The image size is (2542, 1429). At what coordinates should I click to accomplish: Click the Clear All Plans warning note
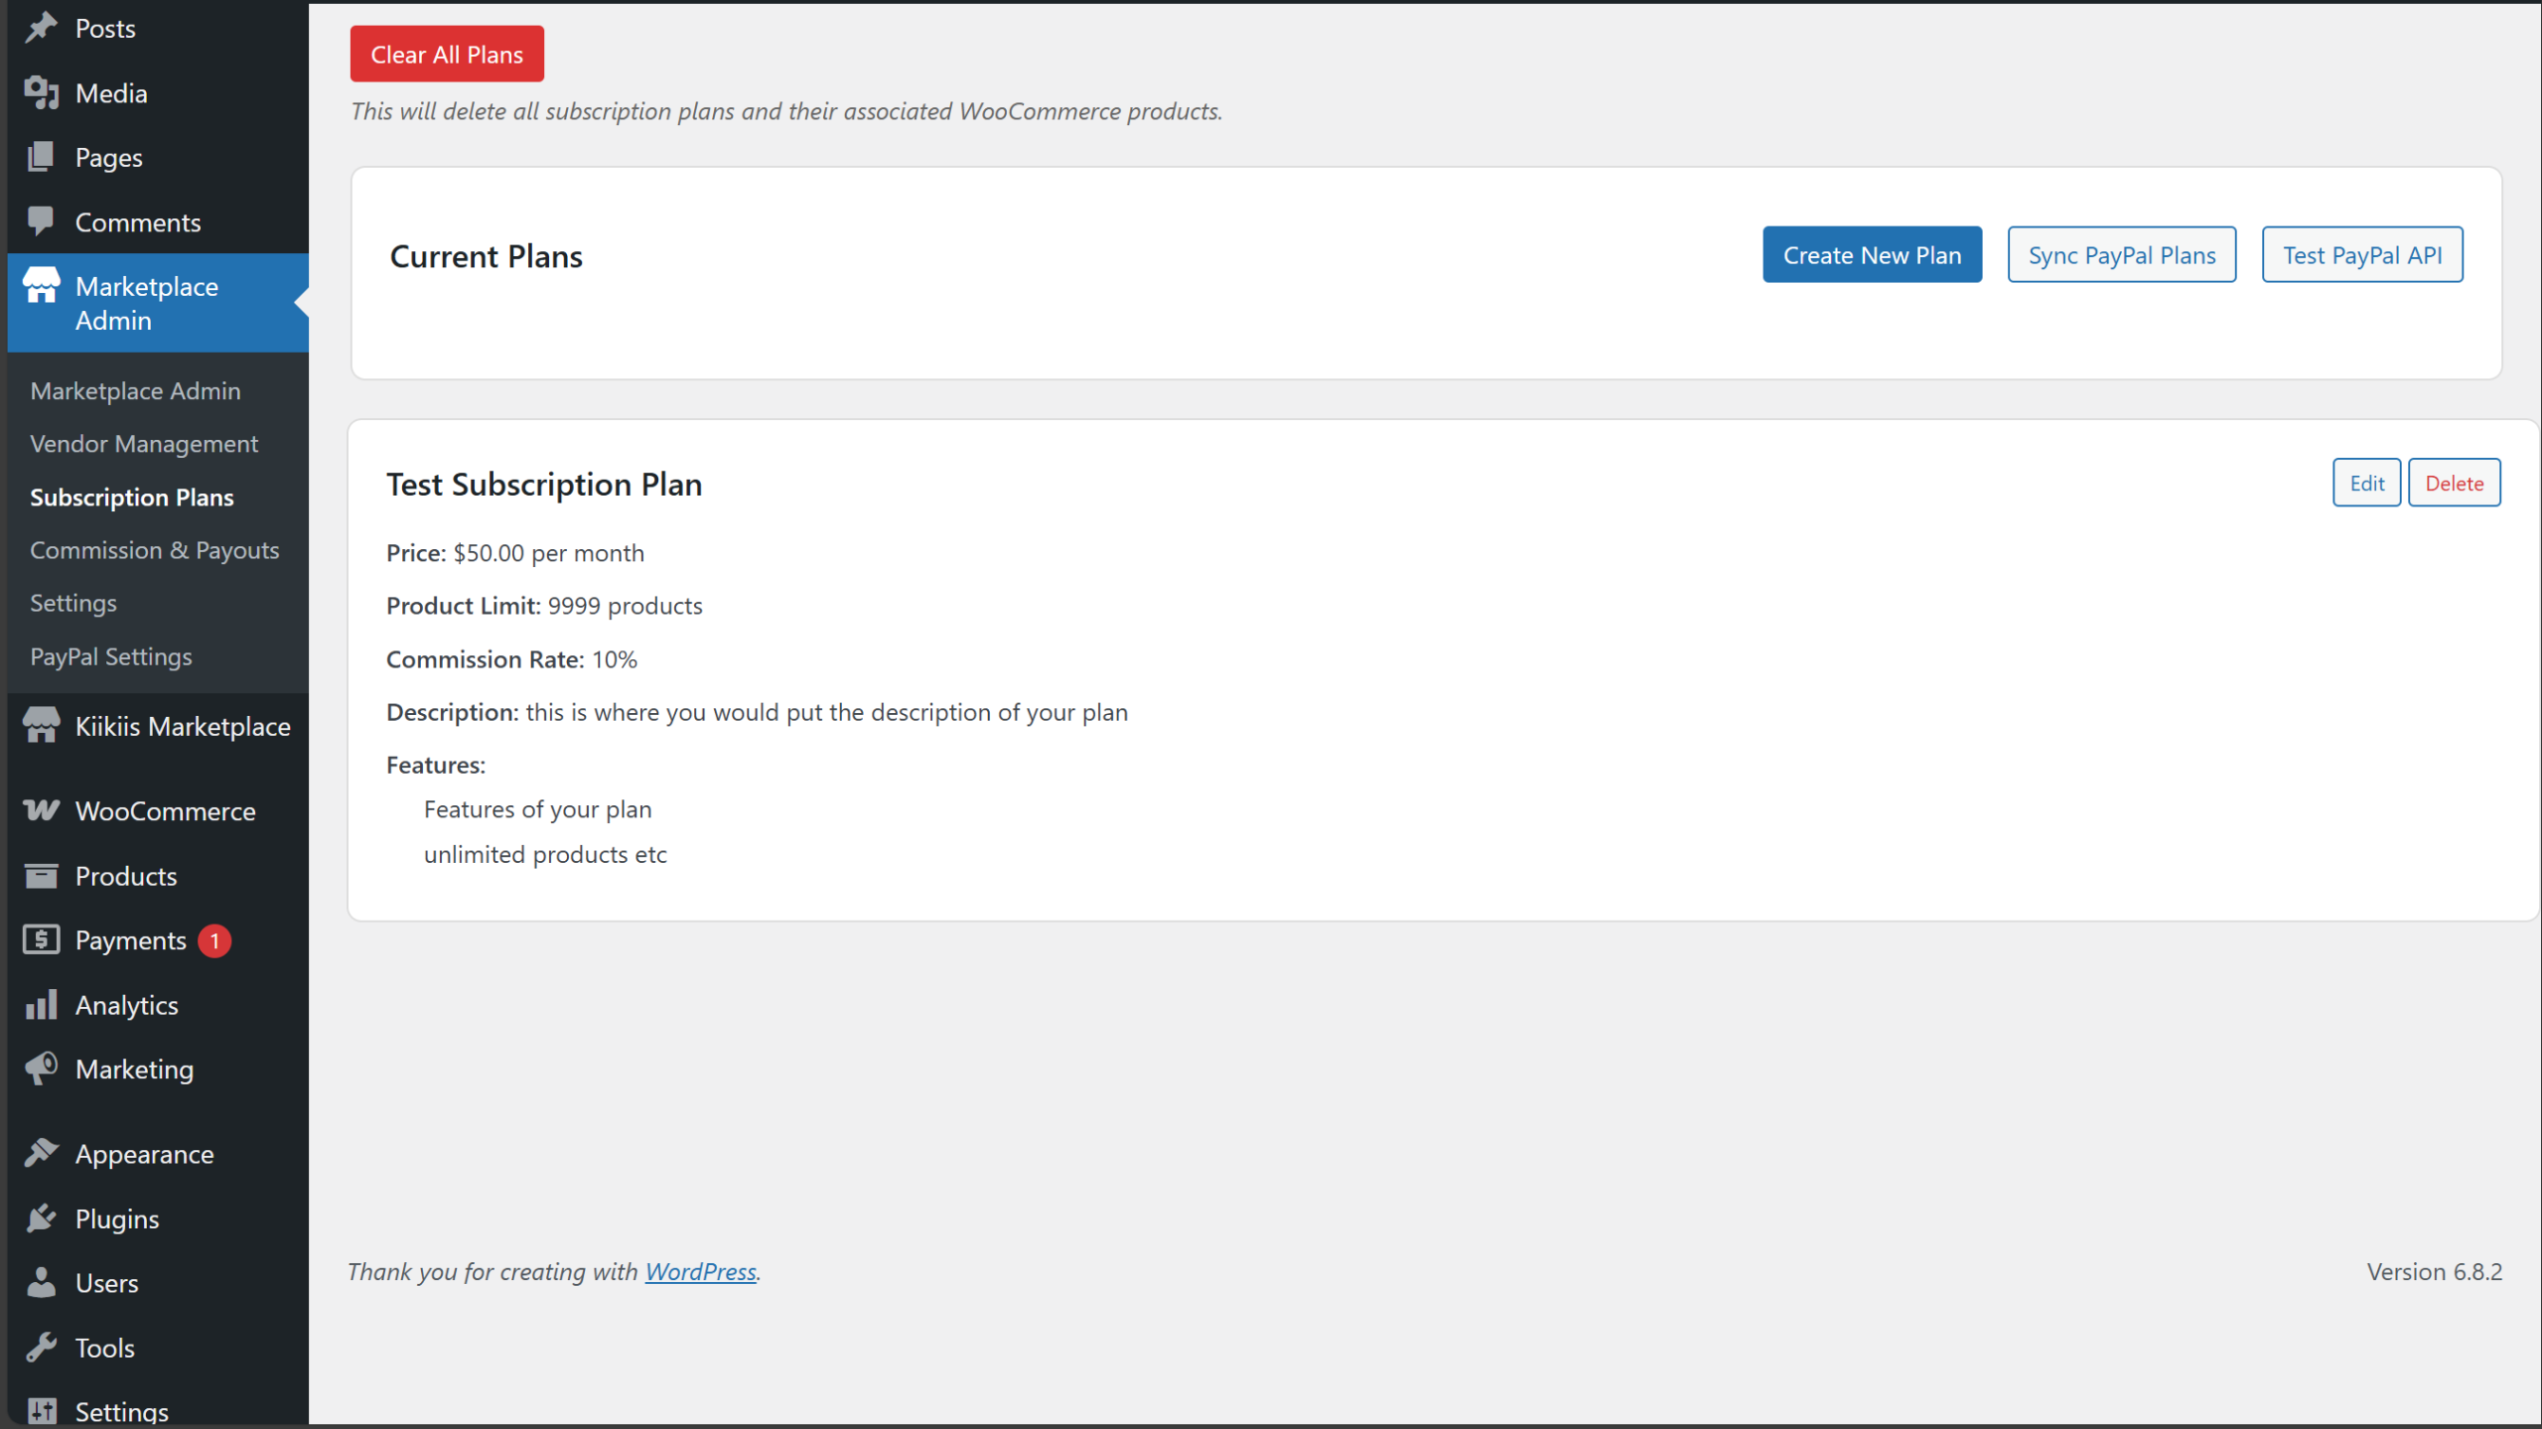pyautogui.click(x=785, y=110)
